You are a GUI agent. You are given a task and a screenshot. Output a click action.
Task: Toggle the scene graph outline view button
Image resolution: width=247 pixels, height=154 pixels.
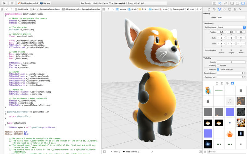[x=104, y=152]
